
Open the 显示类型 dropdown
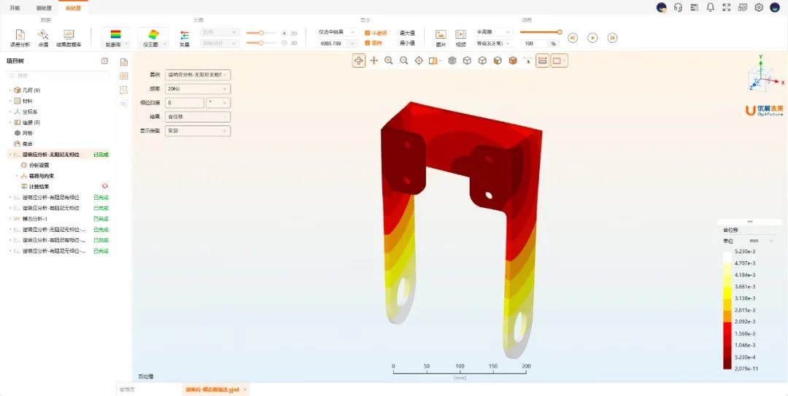[198, 131]
